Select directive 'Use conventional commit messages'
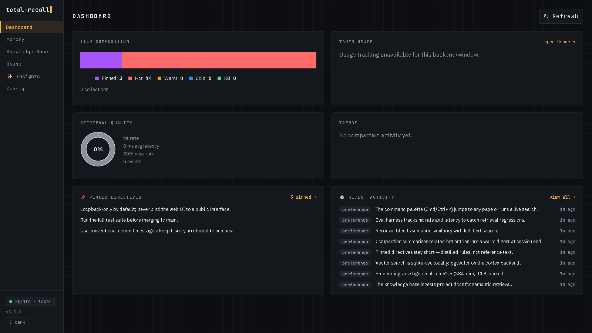The height and width of the screenshot is (333, 592). [157, 231]
